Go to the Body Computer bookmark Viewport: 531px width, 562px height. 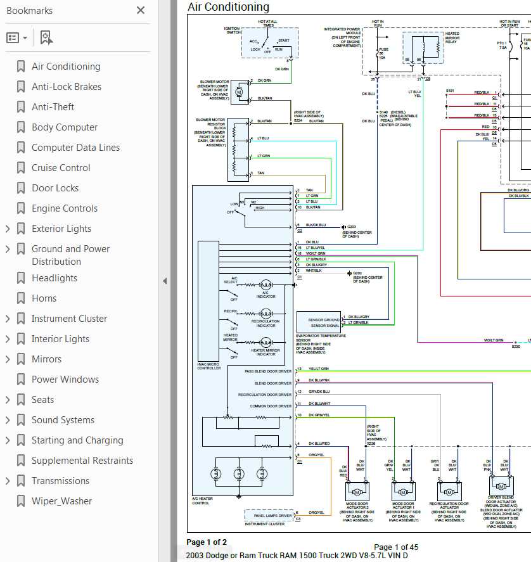65,127
